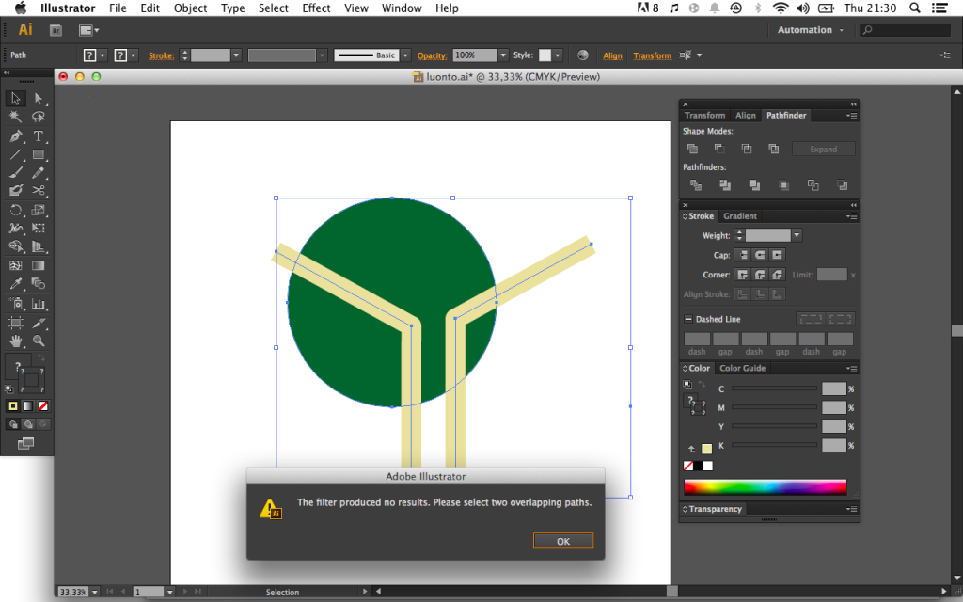The width and height of the screenshot is (963, 602).
Task: Select the Pen tool
Action: coord(16,135)
